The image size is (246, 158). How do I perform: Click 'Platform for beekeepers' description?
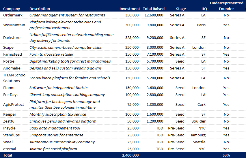point(65,104)
